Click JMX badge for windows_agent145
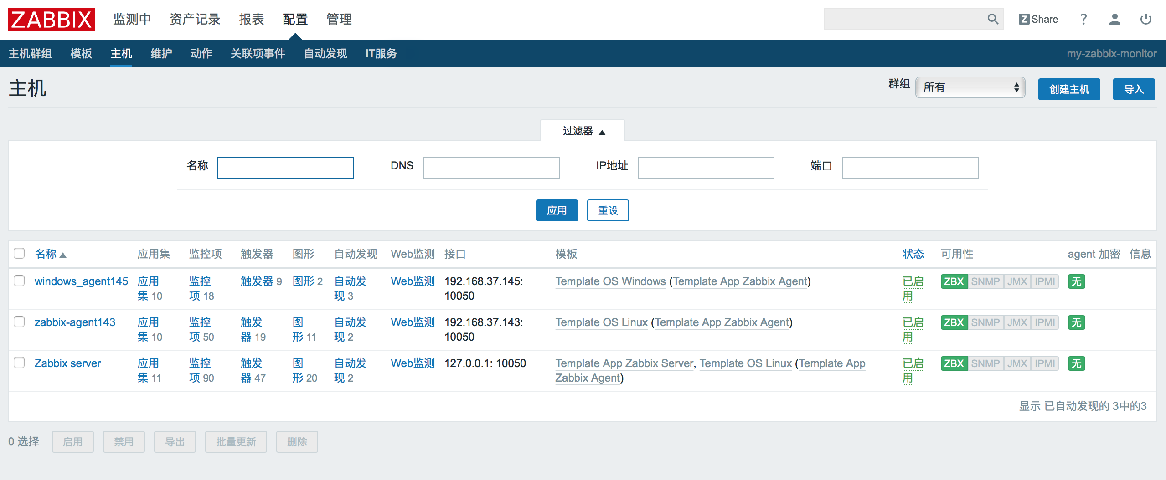 pos(1017,281)
